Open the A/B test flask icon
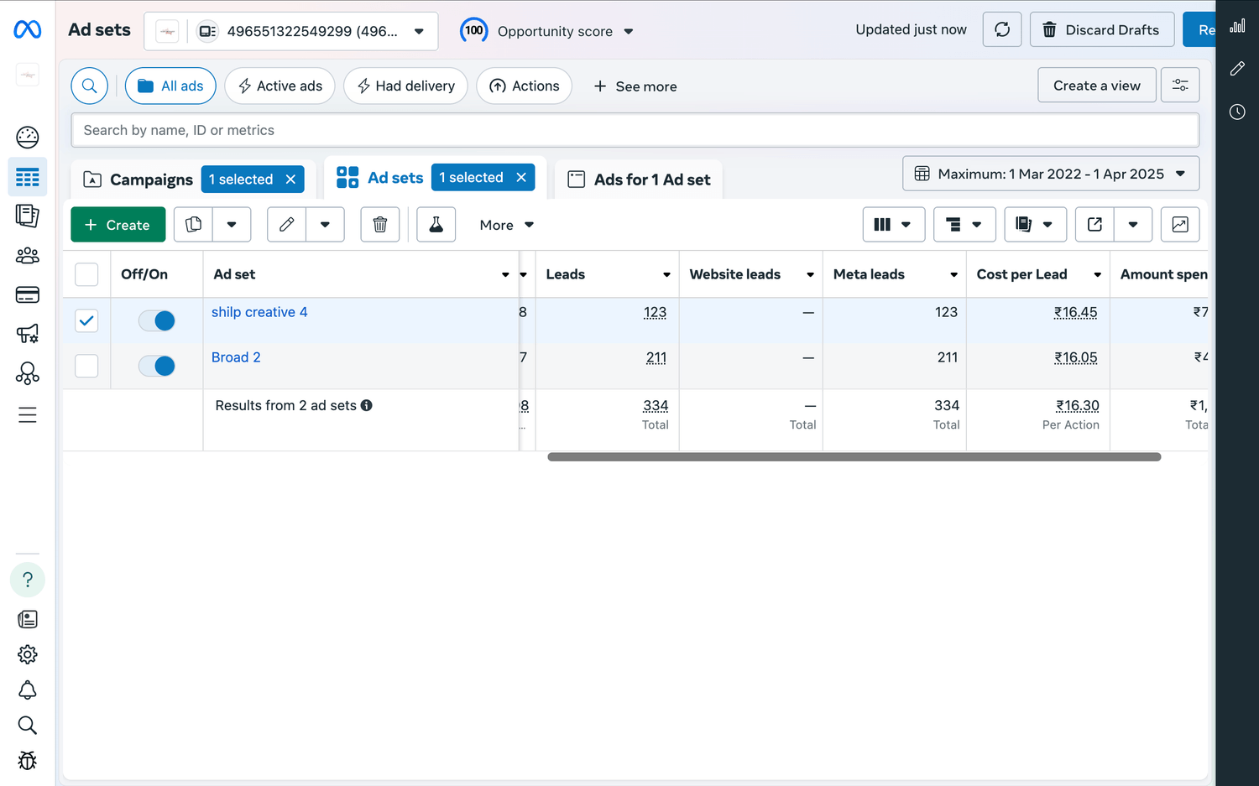Screen dimensions: 1259x786 coord(436,225)
